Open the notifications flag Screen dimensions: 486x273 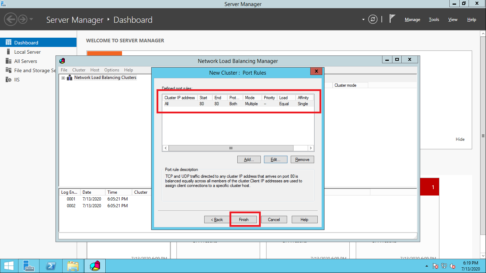point(392,19)
